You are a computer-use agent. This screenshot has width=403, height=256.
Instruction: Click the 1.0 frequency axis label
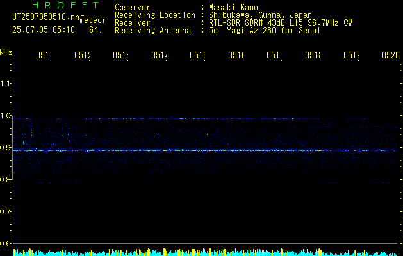coord(5,116)
